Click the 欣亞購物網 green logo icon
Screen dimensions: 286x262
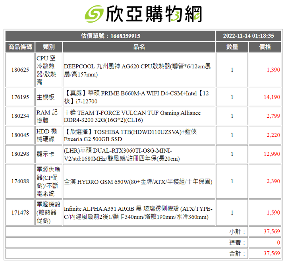click(x=94, y=14)
